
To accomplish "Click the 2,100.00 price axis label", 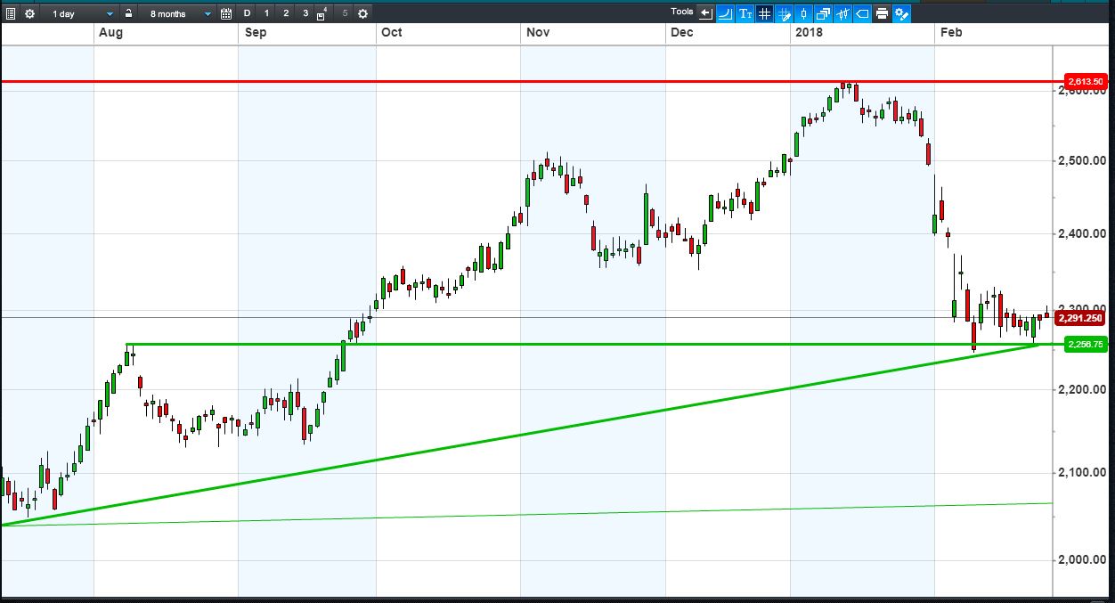I will pos(1083,472).
